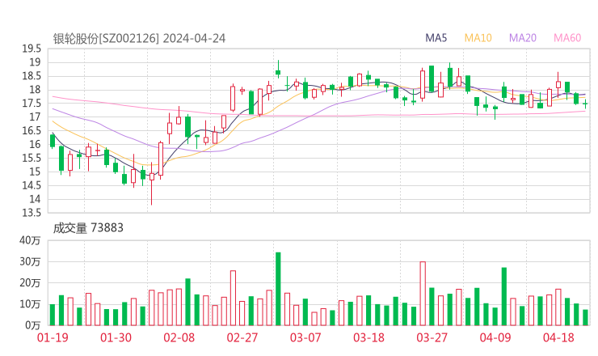Click the MA10 legend label
Screen dimensions: 598x356
click(478, 38)
